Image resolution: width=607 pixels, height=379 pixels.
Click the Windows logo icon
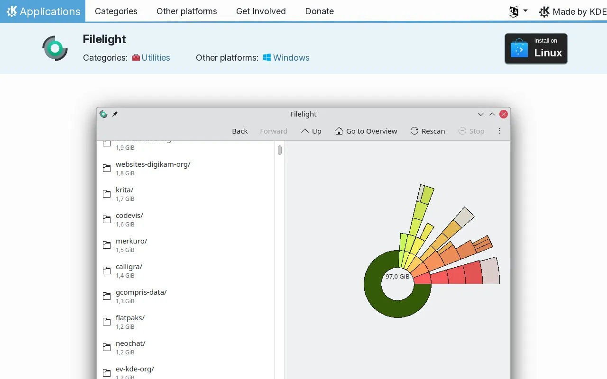267,58
